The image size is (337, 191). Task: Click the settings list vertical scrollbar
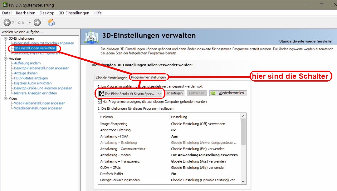click(243, 131)
